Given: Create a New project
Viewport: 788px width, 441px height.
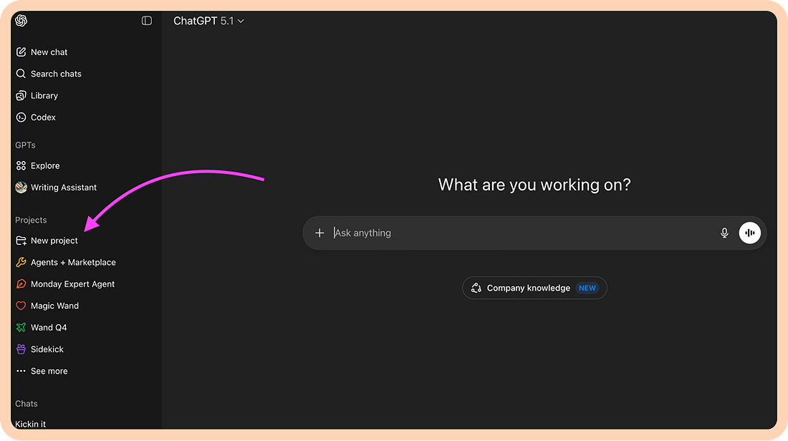Looking at the screenshot, I should click(54, 241).
